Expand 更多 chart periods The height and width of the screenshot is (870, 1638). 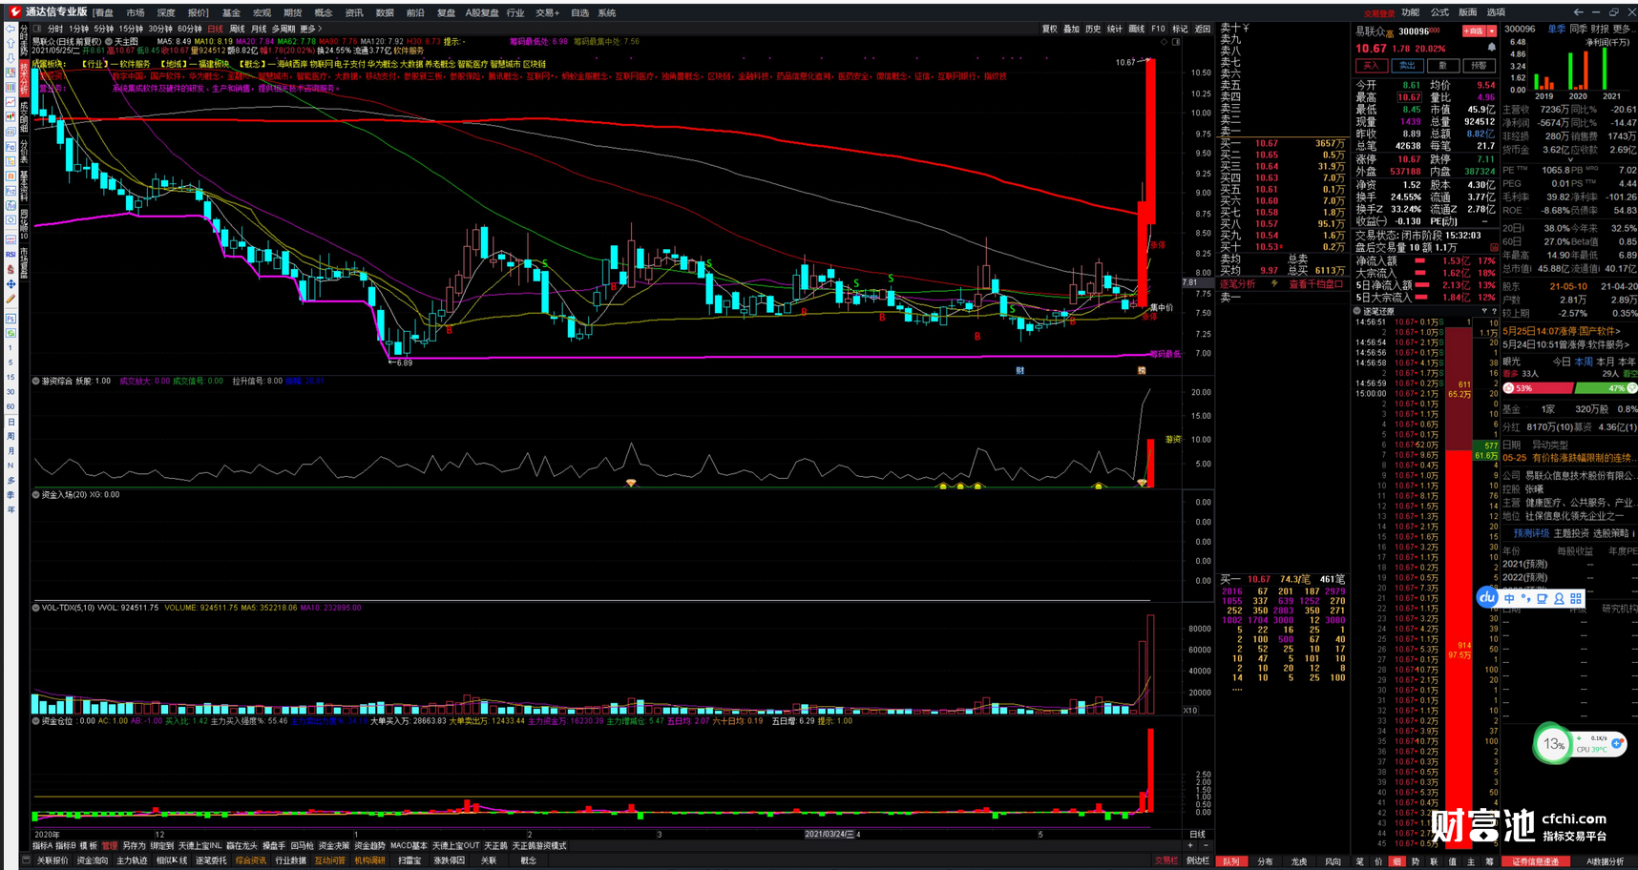pos(311,29)
